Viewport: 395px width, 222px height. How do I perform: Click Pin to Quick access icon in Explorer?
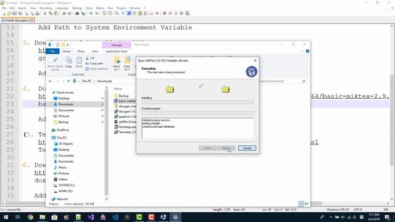click(55, 64)
